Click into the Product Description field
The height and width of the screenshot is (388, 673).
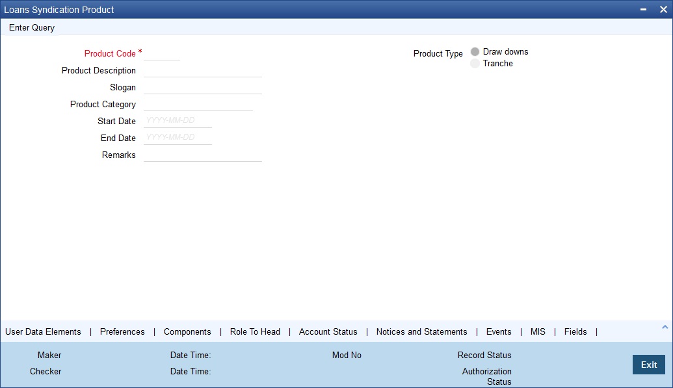point(203,70)
